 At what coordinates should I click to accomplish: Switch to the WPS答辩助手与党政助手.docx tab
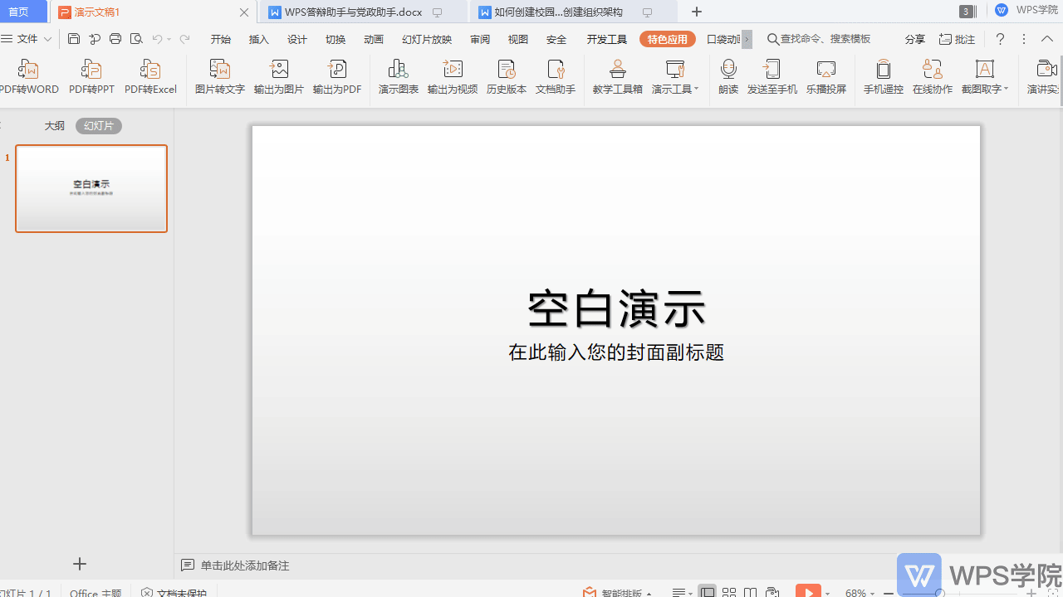pos(355,12)
